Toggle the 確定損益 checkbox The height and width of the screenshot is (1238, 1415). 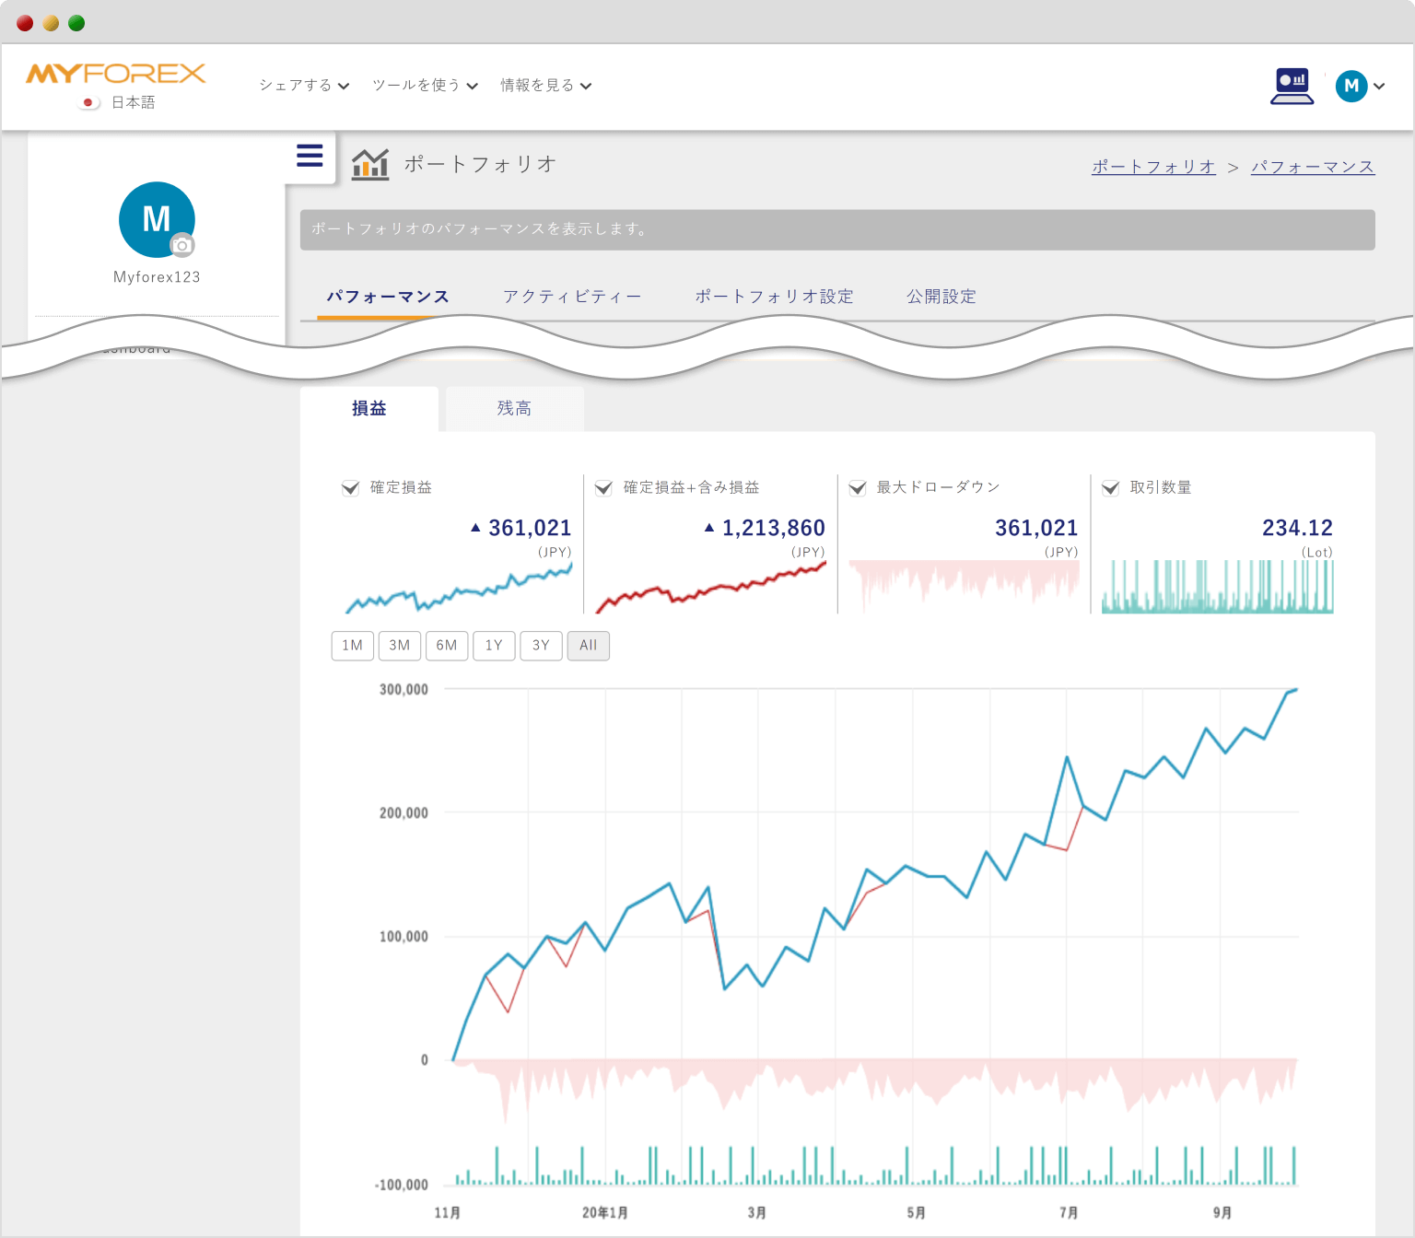click(351, 488)
